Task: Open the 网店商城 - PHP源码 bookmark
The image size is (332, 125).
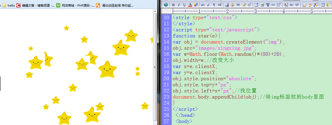Action: pos(75,5)
